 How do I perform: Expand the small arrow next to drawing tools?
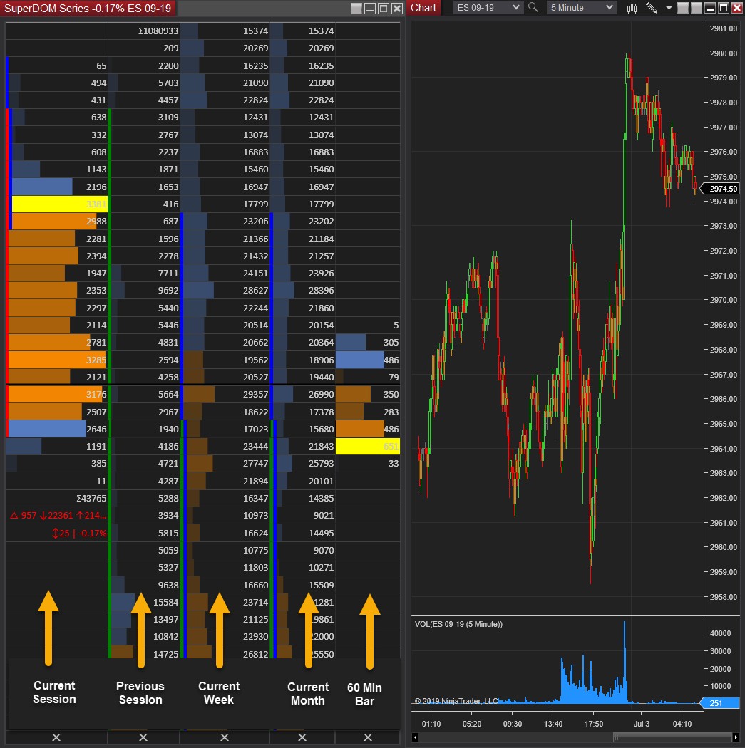(669, 8)
